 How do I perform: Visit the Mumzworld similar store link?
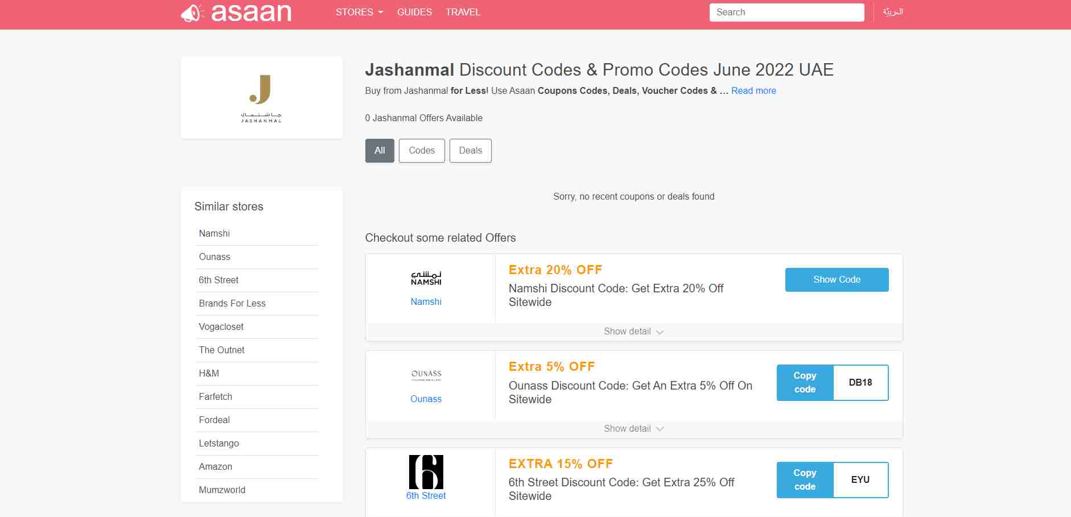222,490
